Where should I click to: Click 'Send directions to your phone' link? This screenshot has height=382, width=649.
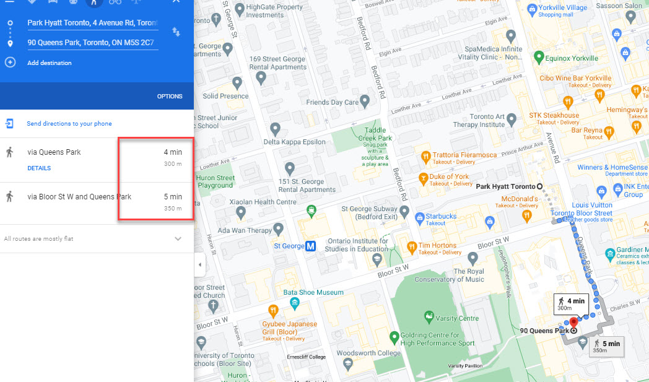coord(69,124)
